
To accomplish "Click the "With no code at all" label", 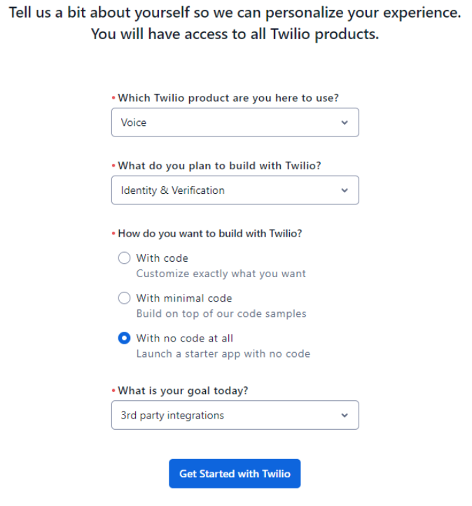I will 185,338.
